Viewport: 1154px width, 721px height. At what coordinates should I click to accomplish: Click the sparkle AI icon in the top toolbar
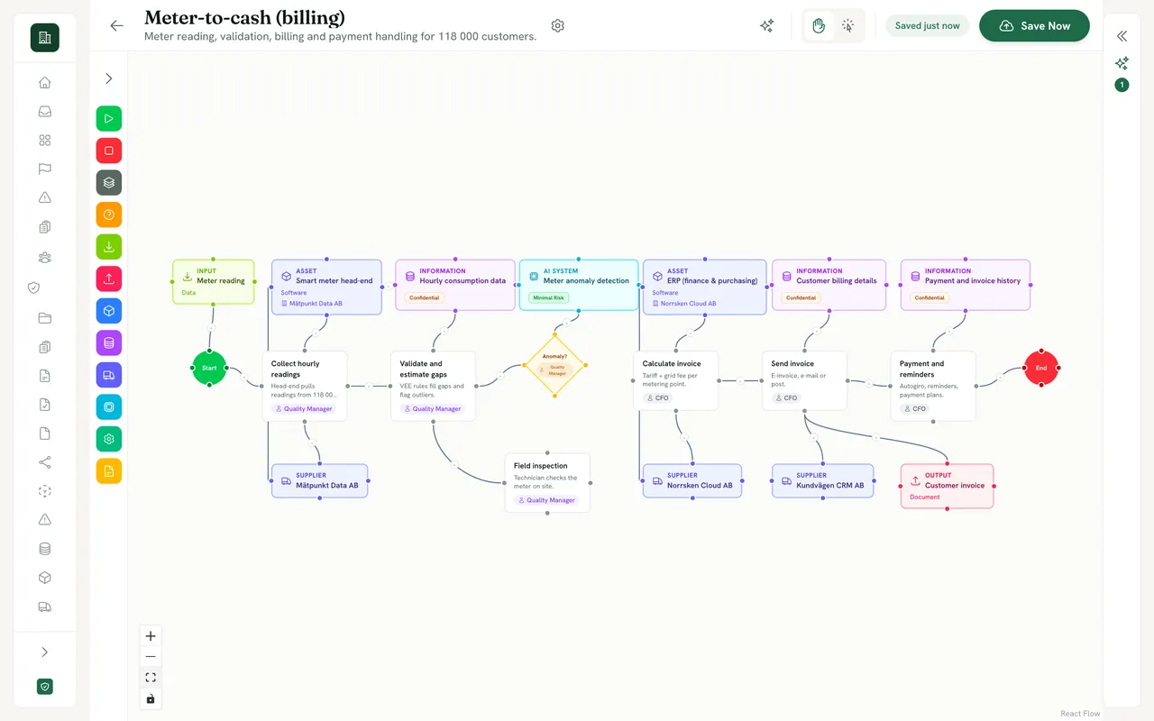767,26
